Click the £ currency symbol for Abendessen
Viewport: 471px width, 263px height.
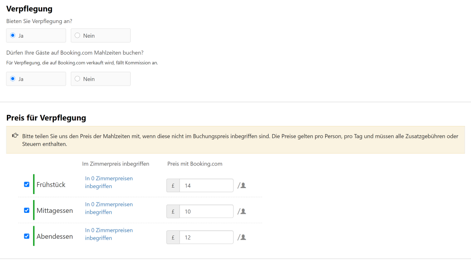[173, 237]
